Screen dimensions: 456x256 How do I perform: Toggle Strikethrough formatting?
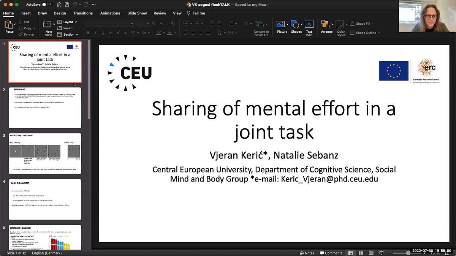point(111,33)
